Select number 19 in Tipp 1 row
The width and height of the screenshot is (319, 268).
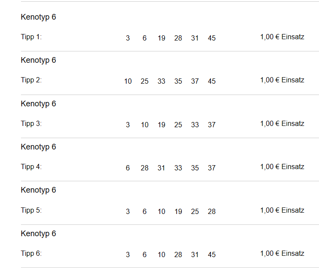pyautogui.click(x=161, y=38)
